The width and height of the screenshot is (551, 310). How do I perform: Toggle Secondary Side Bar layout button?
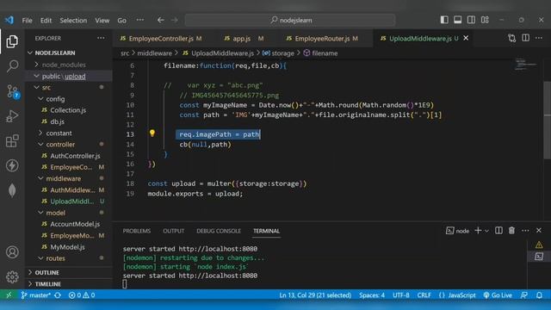tap(471, 20)
